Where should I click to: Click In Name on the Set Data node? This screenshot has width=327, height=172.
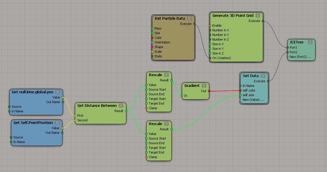point(248,86)
